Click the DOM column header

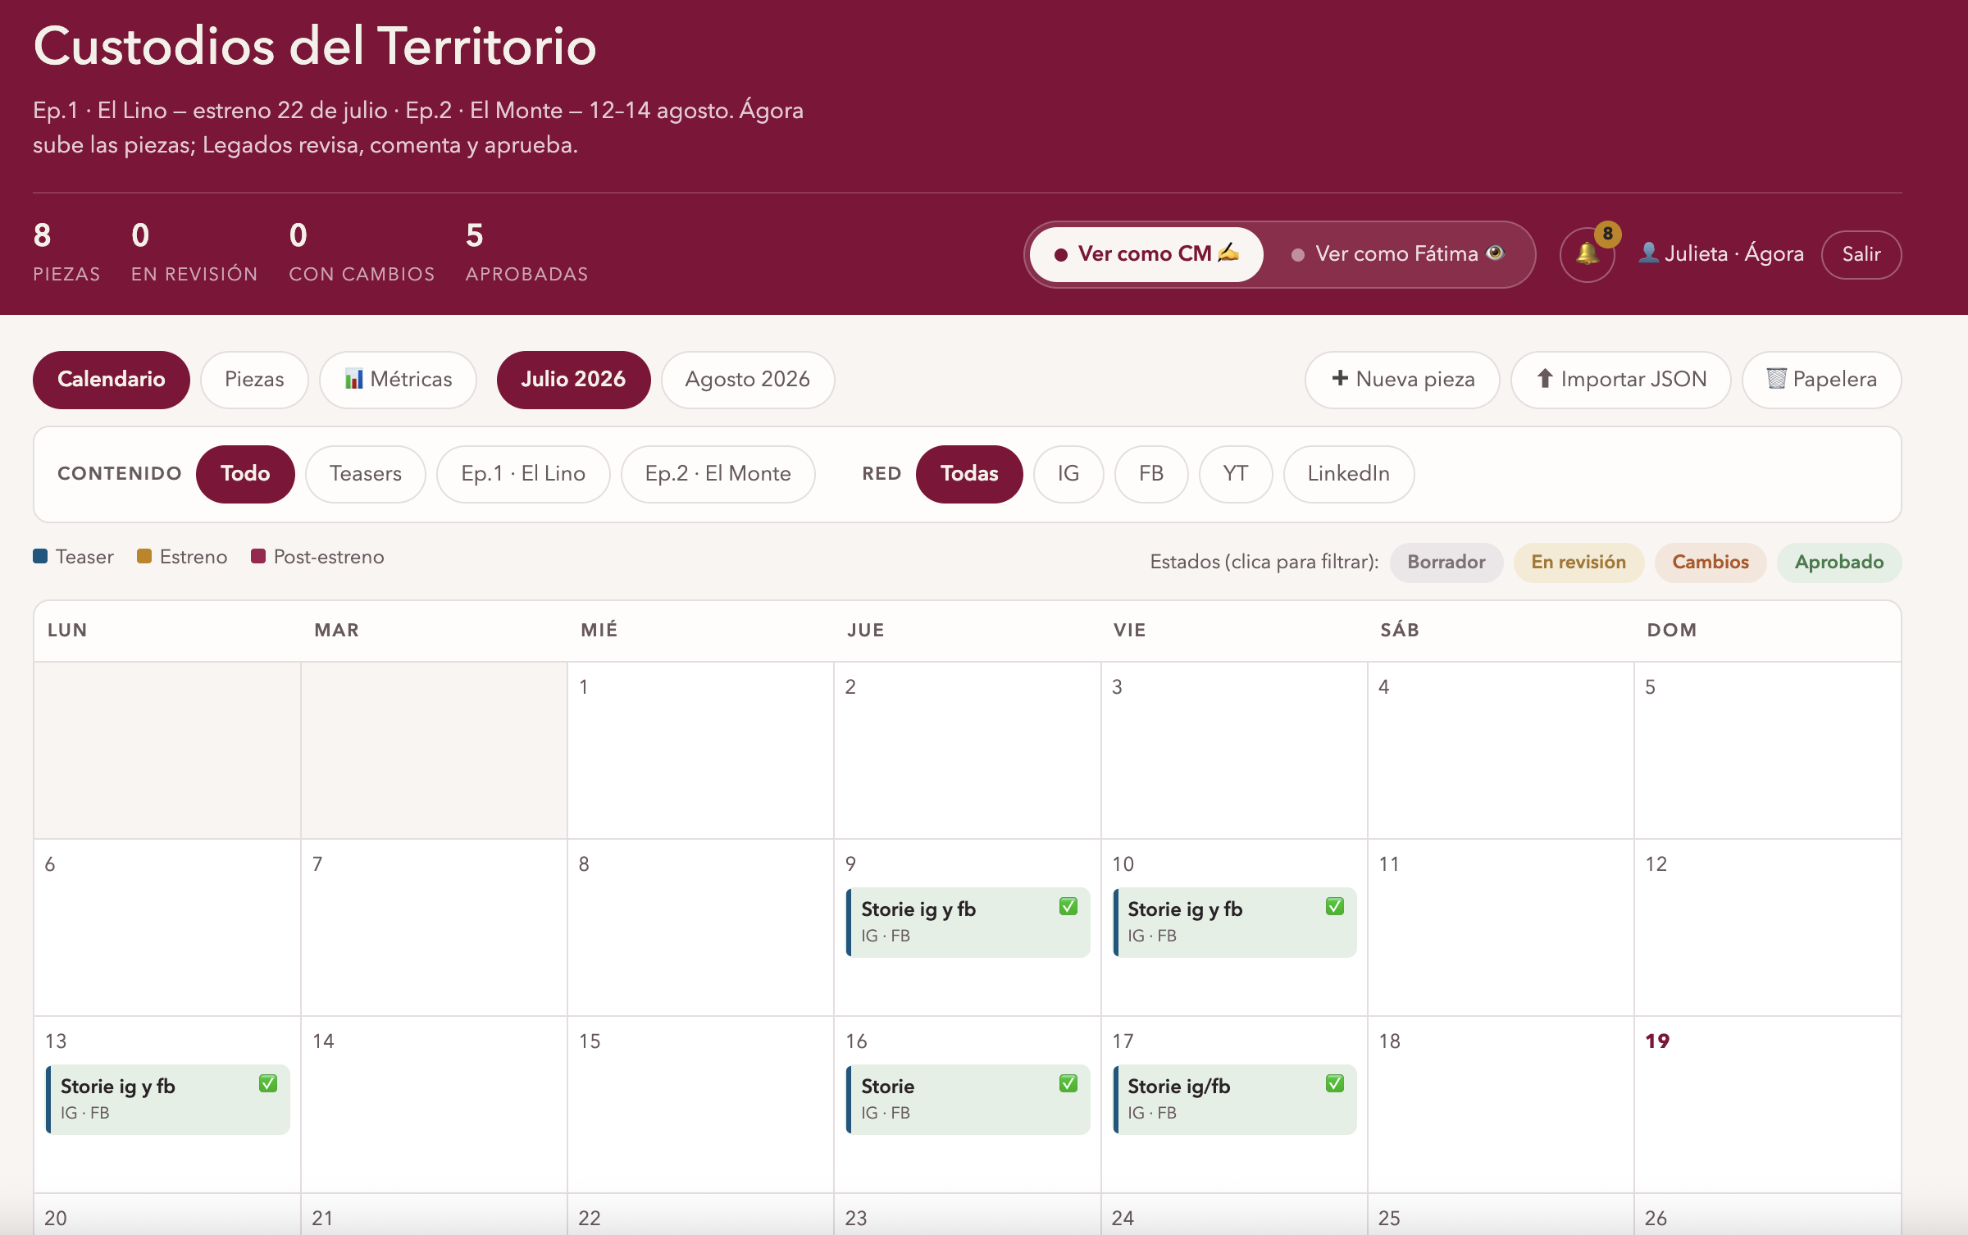(x=1672, y=630)
